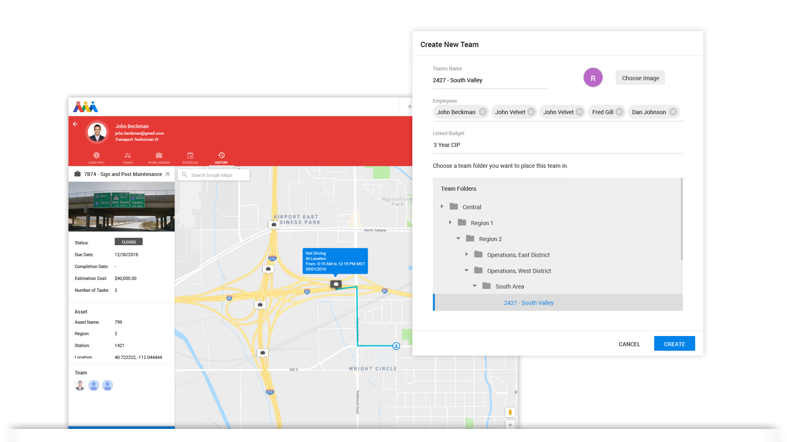This screenshot has height=442, width=787.
Task: Click the briefcase icon beside 7B74 title
Action: tap(77, 174)
